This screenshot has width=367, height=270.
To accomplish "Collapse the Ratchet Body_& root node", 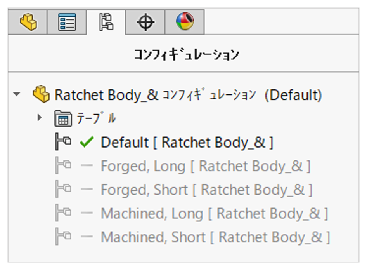I will (x=16, y=95).
